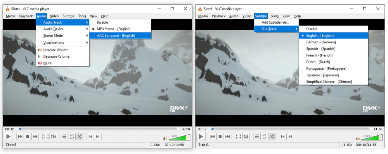Open View menu in right window
This screenshot has height=154, width=388.
pyautogui.click(x=286, y=16)
